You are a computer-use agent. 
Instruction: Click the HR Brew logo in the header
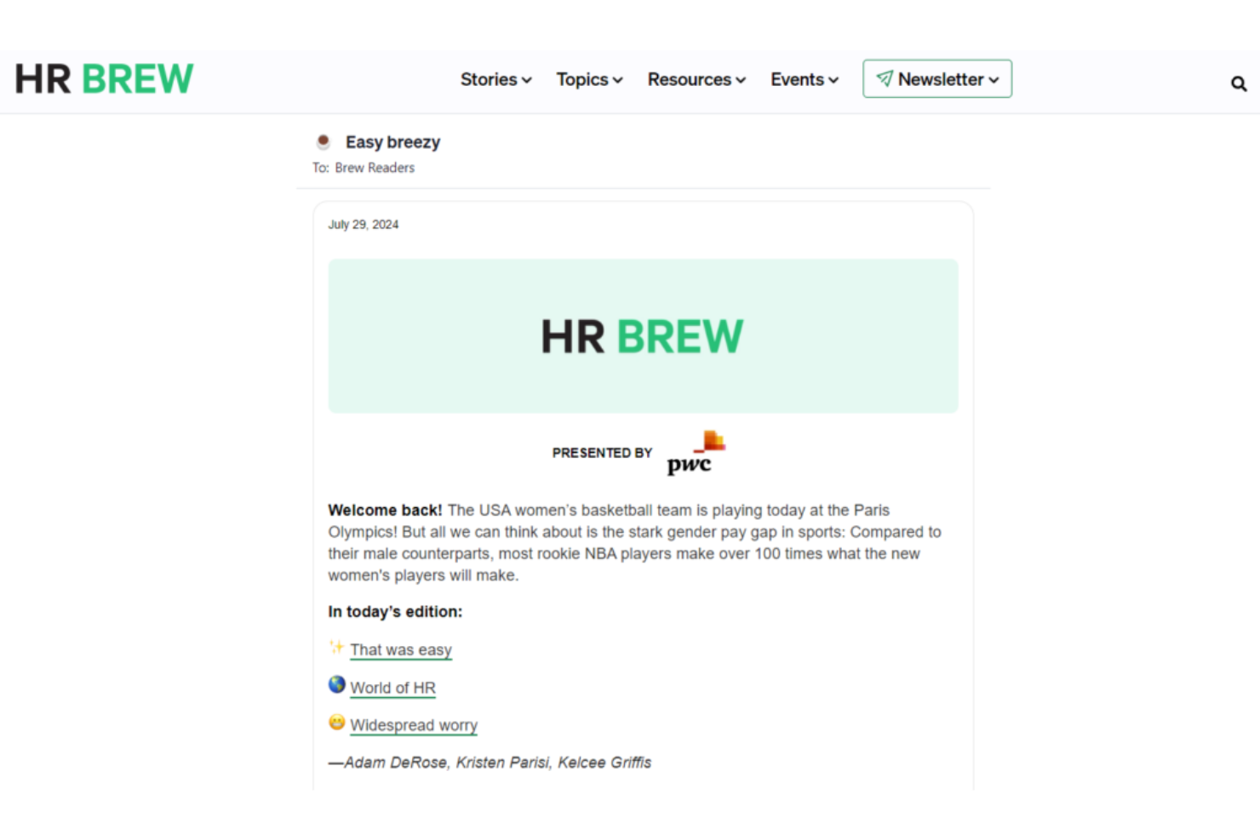(x=104, y=79)
